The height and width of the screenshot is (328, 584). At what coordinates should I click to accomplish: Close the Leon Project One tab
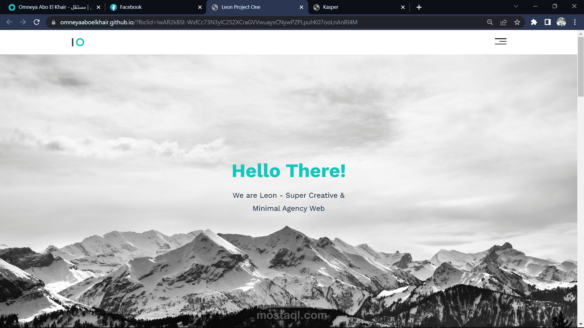pos(301,7)
